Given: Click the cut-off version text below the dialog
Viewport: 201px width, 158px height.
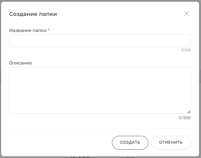Looking at the screenshot, I should click(80, 157).
